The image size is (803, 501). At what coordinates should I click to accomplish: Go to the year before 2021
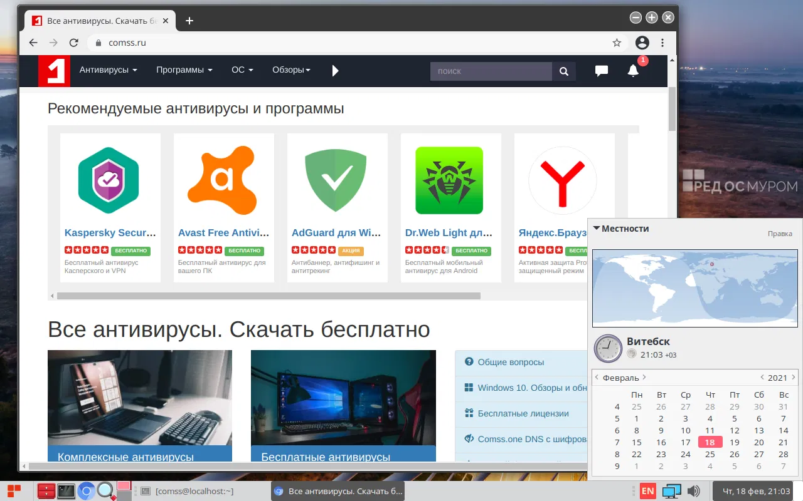point(762,378)
